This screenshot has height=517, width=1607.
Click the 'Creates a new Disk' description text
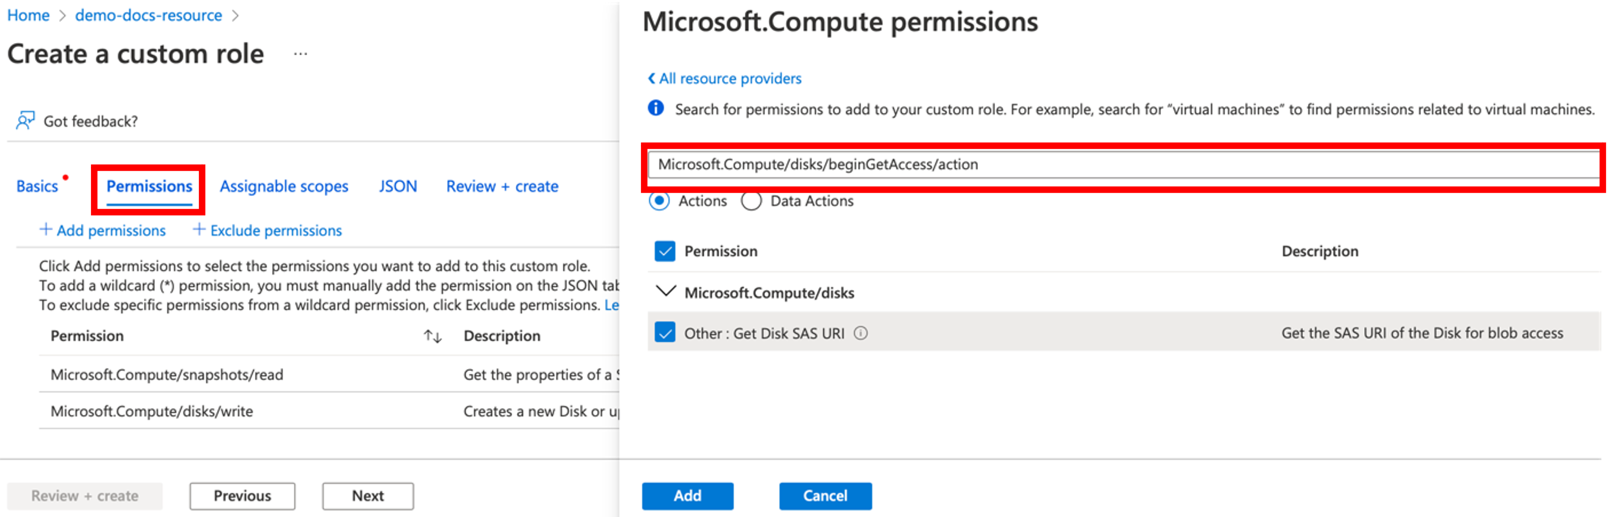pos(541,412)
